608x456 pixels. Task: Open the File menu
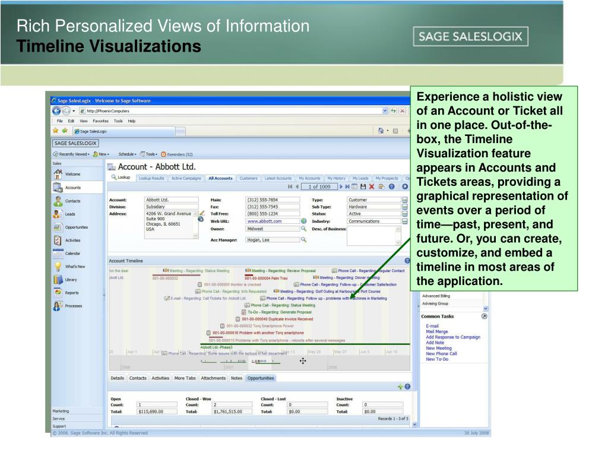pyautogui.click(x=60, y=121)
